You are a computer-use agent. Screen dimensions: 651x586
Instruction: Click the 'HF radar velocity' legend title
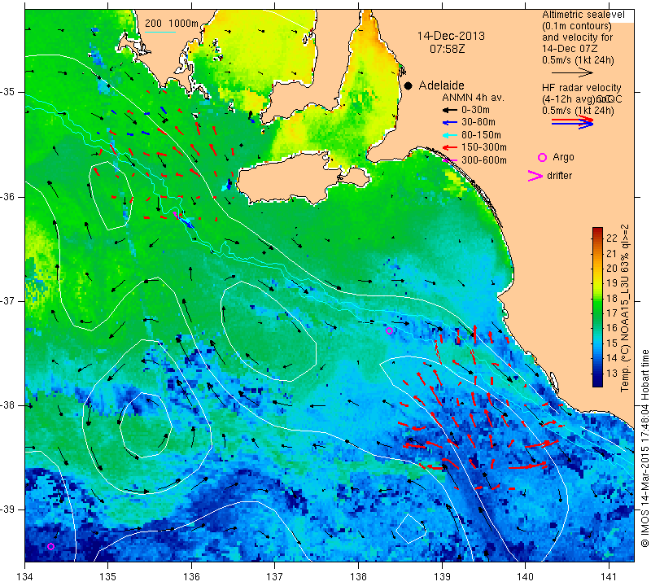pyautogui.click(x=582, y=88)
